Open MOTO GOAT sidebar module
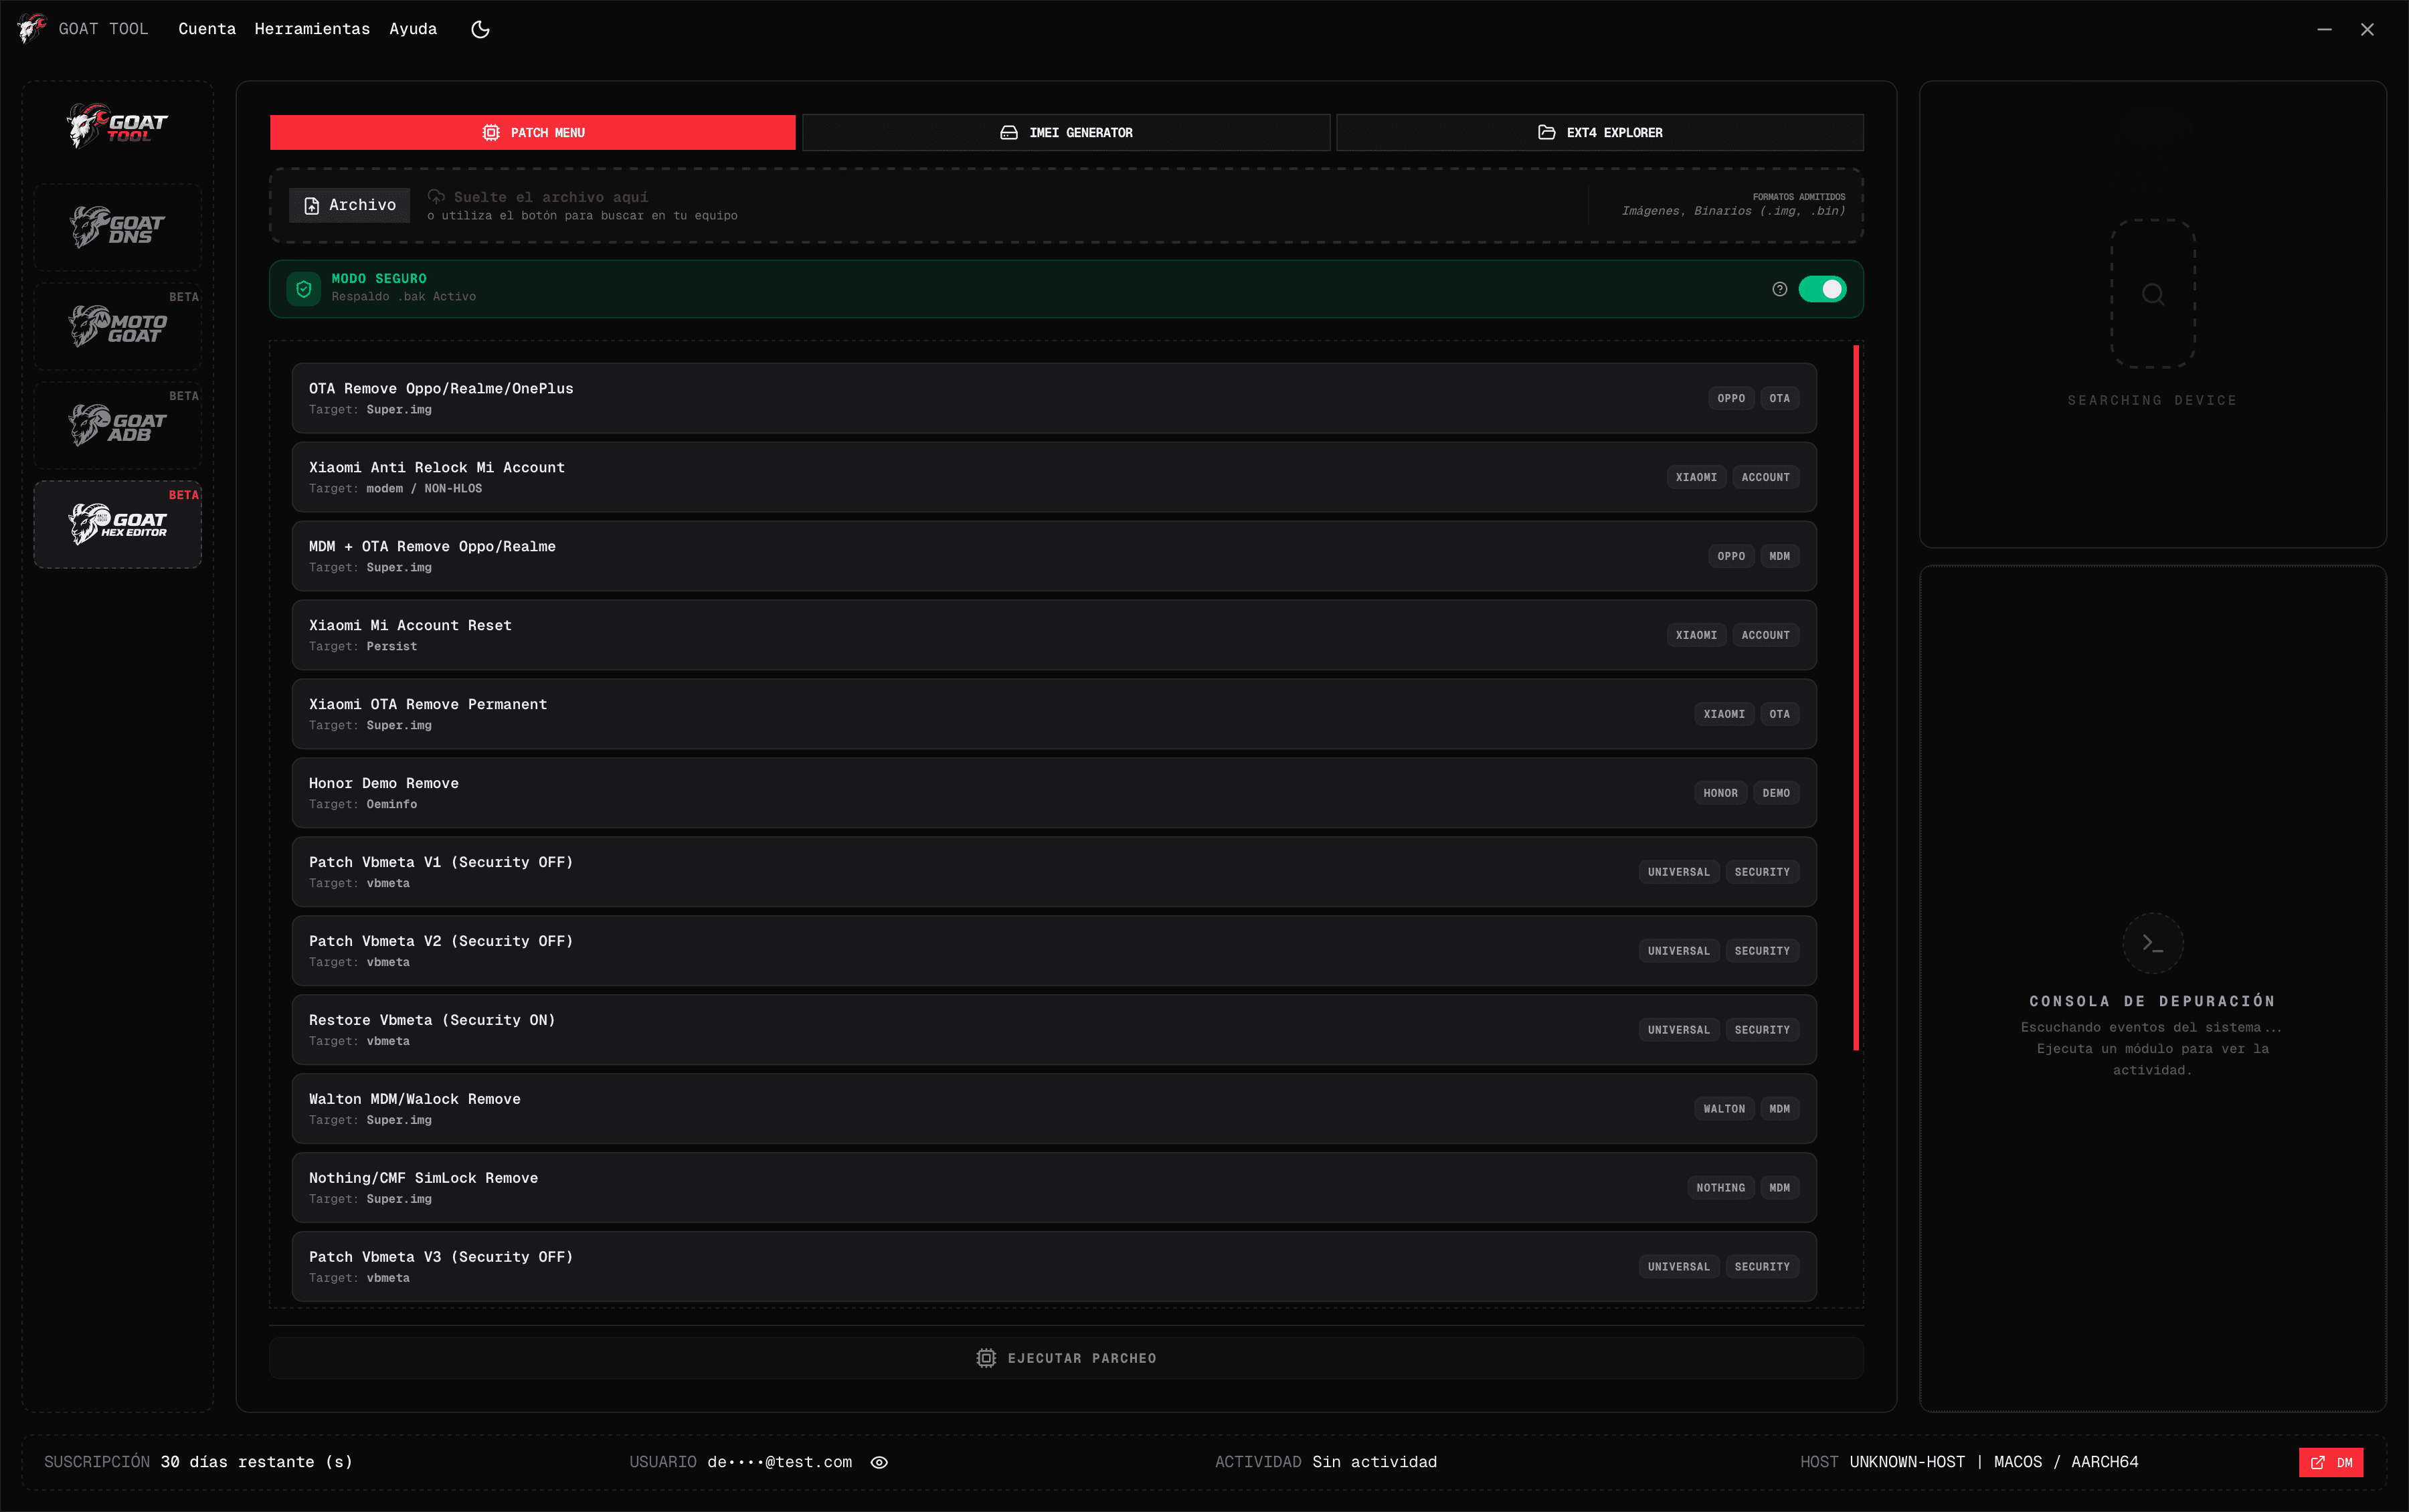This screenshot has width=2409, height=1512. 118,326
